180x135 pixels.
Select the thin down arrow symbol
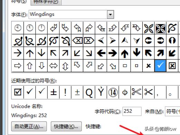point(41,53)
